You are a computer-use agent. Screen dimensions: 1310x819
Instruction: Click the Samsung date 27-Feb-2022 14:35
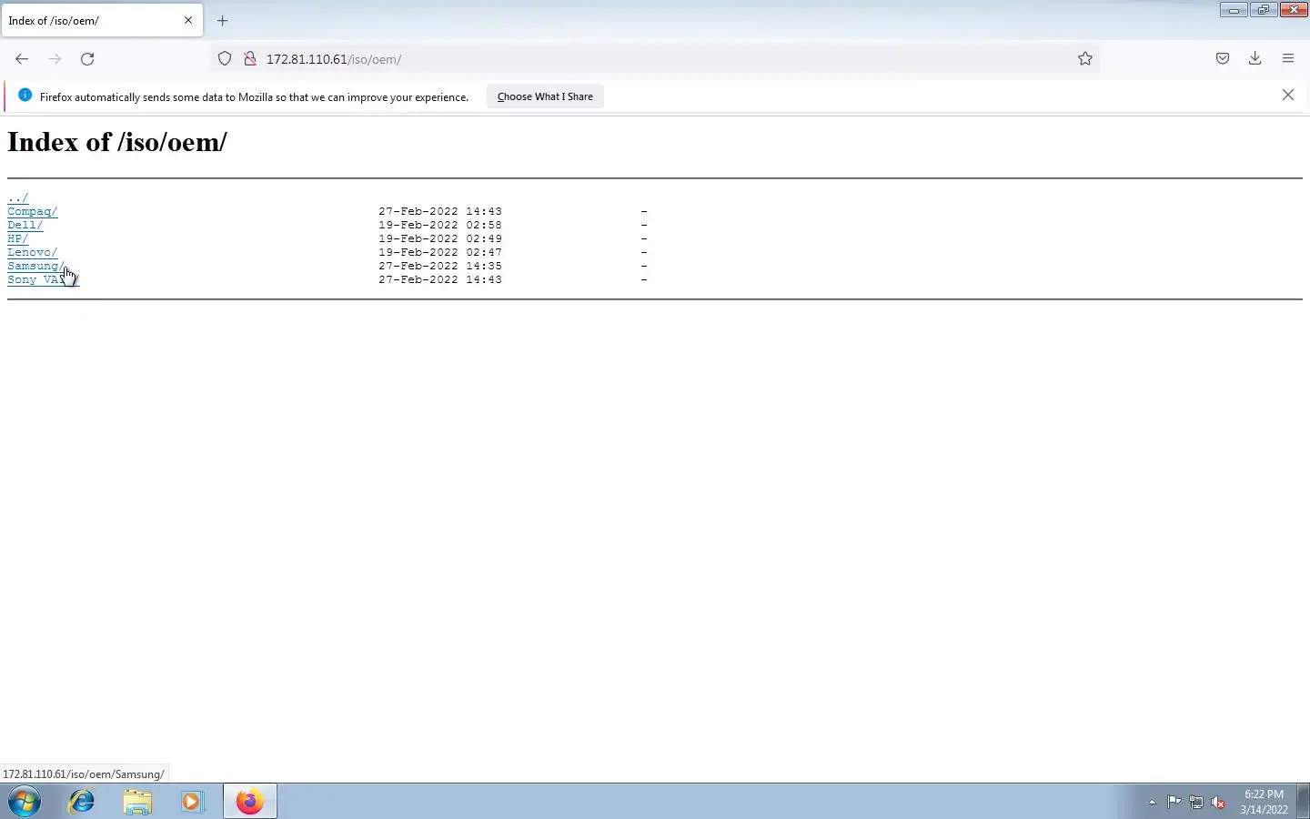[440, 266]
